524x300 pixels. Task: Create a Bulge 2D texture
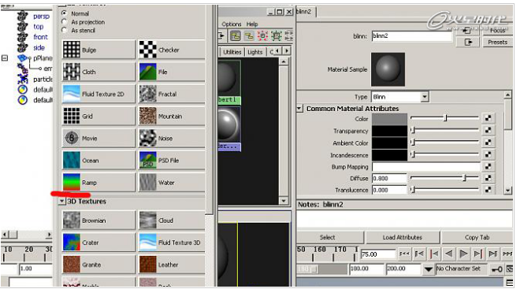coord(98,50)
